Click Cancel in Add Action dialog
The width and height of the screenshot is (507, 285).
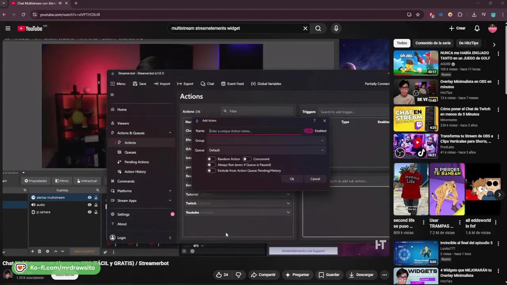315,179
